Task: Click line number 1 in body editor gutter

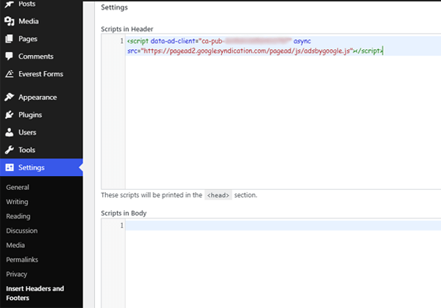Action: tap(122, 225)
